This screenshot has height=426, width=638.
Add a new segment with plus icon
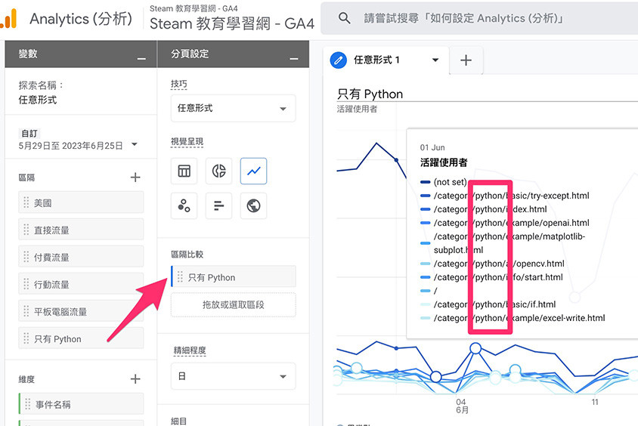[135, 177]
